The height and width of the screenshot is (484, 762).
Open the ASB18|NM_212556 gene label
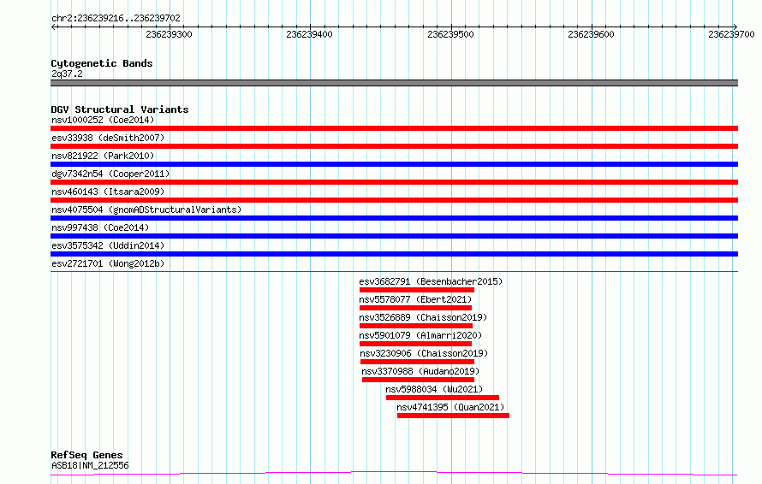pos(90,465)
